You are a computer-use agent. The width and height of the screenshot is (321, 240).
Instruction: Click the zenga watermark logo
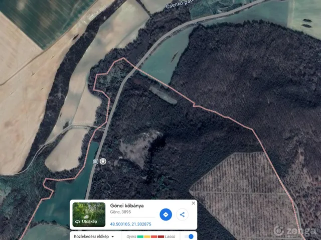(295, 231)
